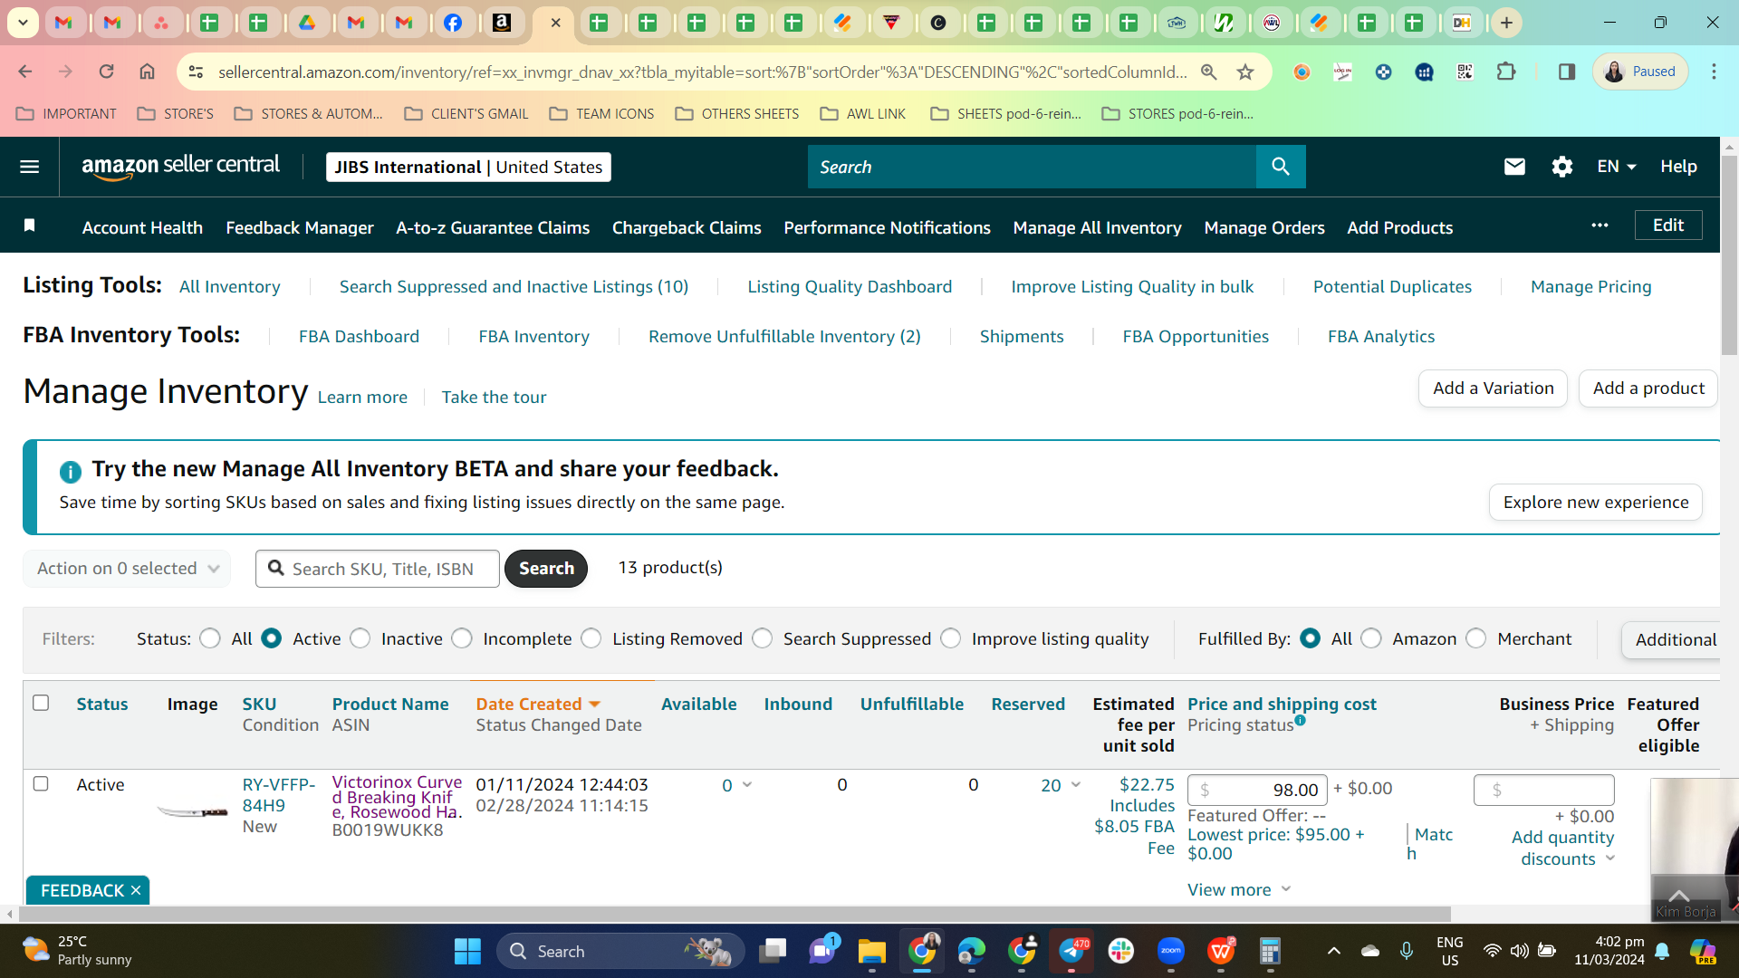The width and height of the screenshot is (1739, 978).
Task: Select Listing Removed radio button
Action: tap(591, 639)
